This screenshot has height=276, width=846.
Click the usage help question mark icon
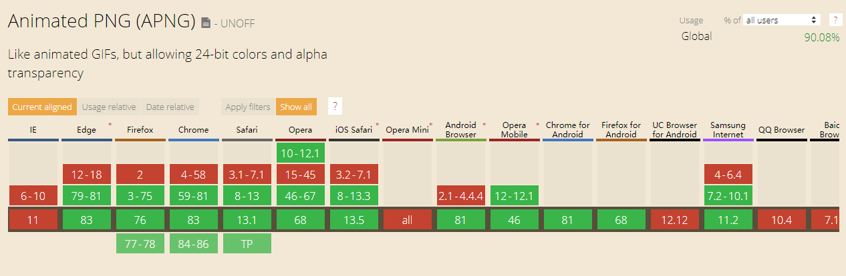[835, 20]
